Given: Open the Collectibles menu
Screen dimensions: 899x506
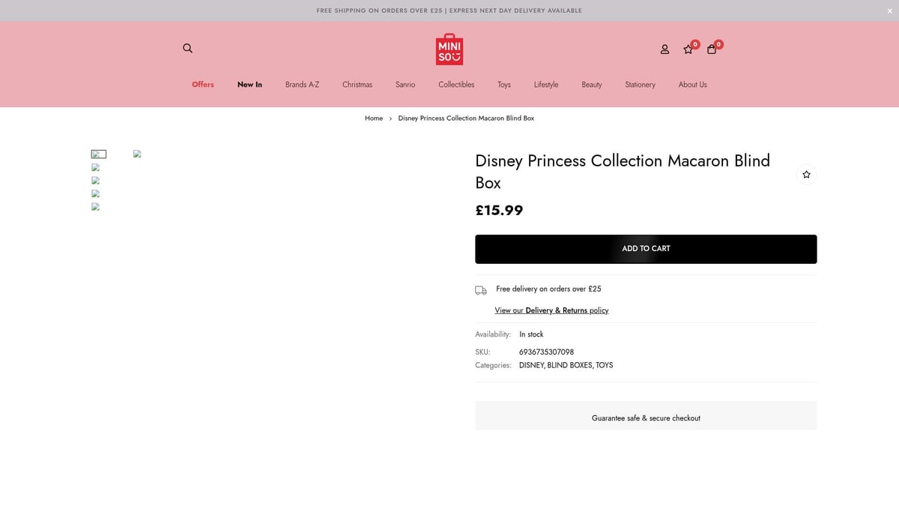Looking at the screenshot, I should 455,85.
